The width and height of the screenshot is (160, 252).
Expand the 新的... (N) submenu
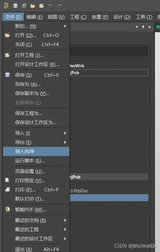pos(36,26)
